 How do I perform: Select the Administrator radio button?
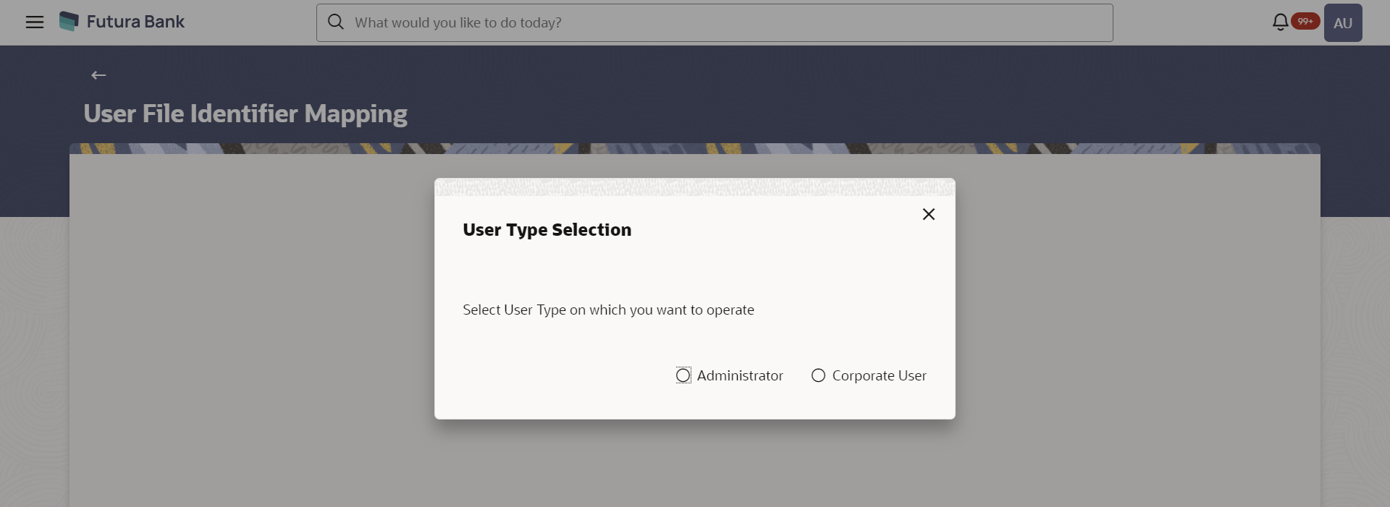click(683, 375)
